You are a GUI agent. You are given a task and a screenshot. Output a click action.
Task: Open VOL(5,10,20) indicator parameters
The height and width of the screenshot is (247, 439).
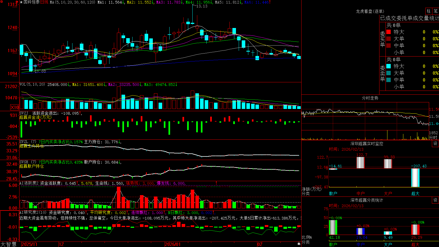32,85
